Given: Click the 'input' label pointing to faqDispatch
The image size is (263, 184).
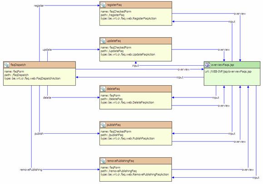Looking at the screenshot, I should pos(180,77).
